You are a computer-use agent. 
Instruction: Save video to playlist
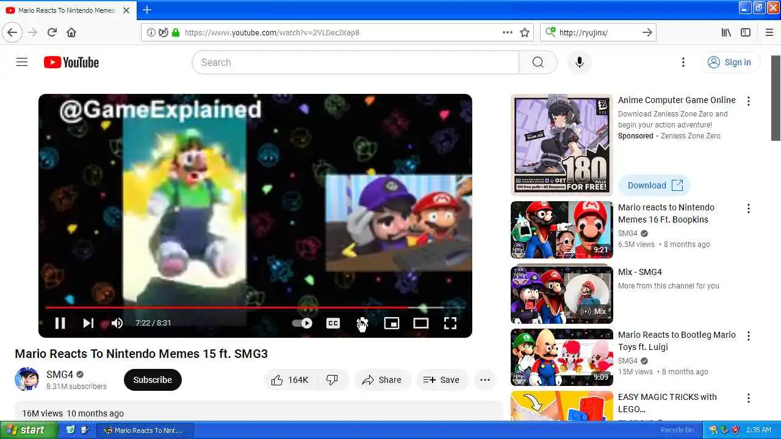click(442, 380)
